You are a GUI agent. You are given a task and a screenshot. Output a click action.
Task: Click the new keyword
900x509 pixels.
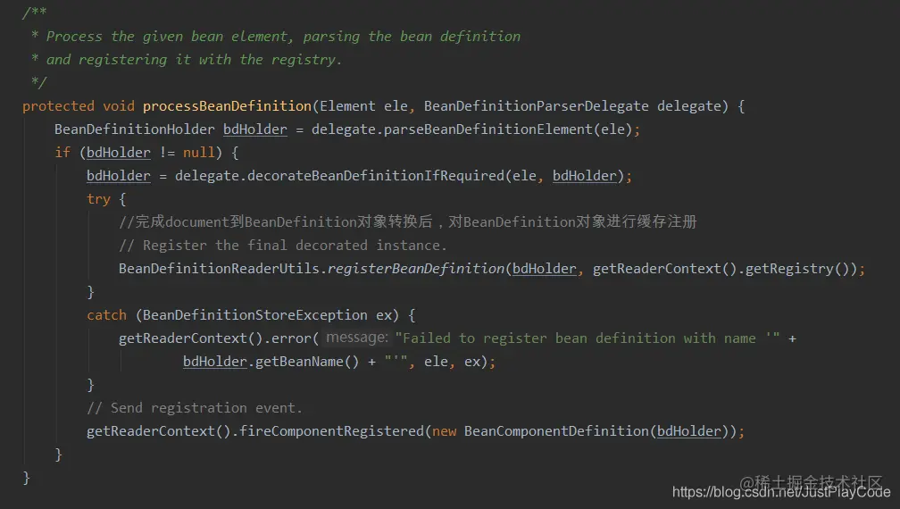tap(444, 431)
